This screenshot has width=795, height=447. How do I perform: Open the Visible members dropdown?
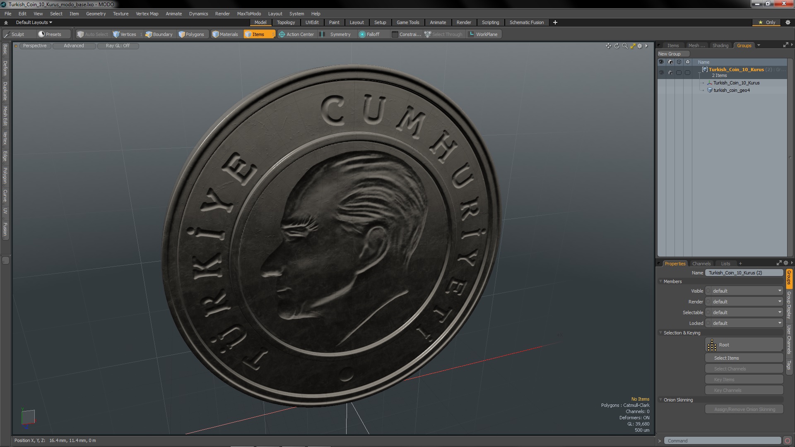(x=744, y=291)
